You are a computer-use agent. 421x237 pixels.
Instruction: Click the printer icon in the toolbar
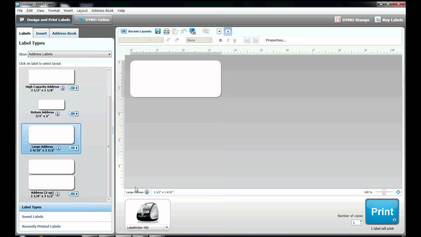pyautogui.click(x=166, y=31)
